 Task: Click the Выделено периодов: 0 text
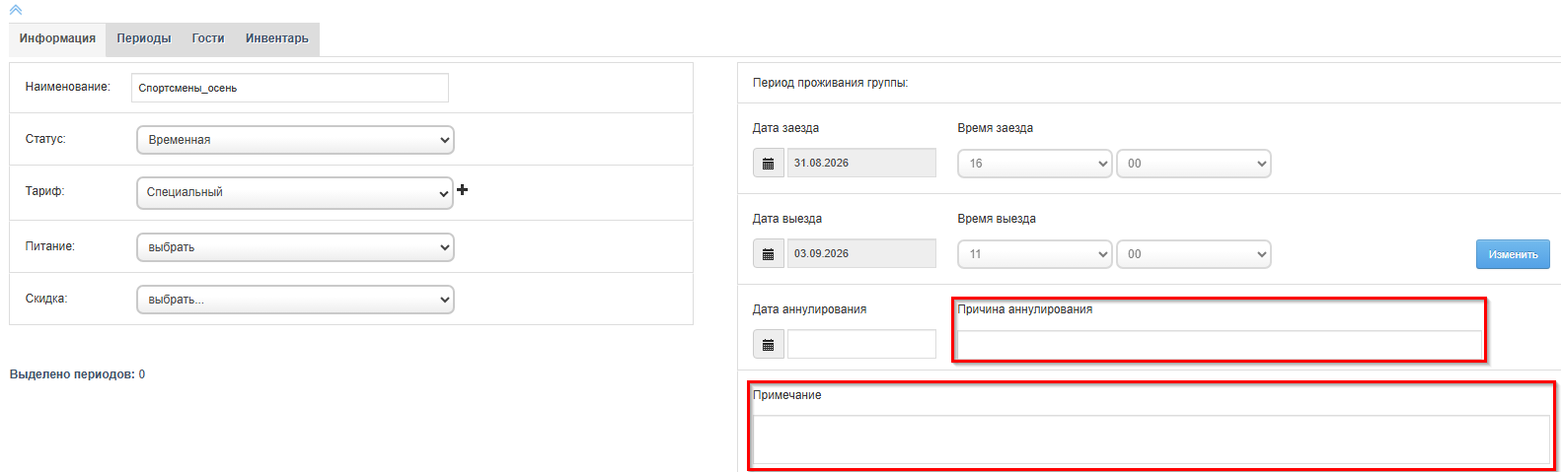tap(77, 374)
